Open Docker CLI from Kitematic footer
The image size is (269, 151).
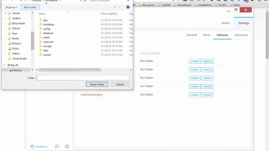(x=39, y=146)
